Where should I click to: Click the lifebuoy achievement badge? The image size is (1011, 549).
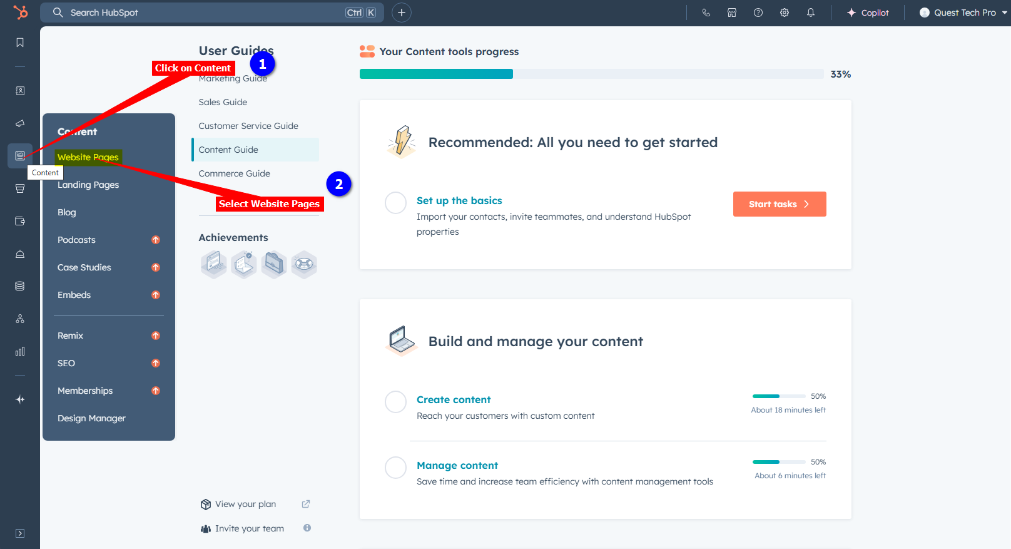point(304,264)
